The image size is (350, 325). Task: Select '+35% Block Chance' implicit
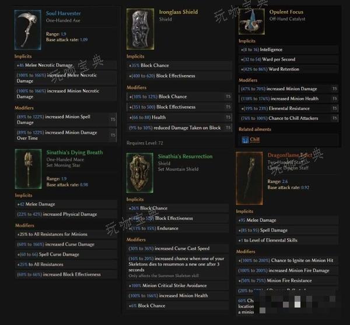tap(179, 65)
